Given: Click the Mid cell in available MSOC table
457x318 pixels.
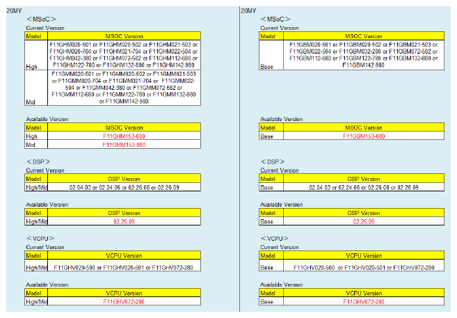Looking at the screenshot, I should tap(33, 145).
